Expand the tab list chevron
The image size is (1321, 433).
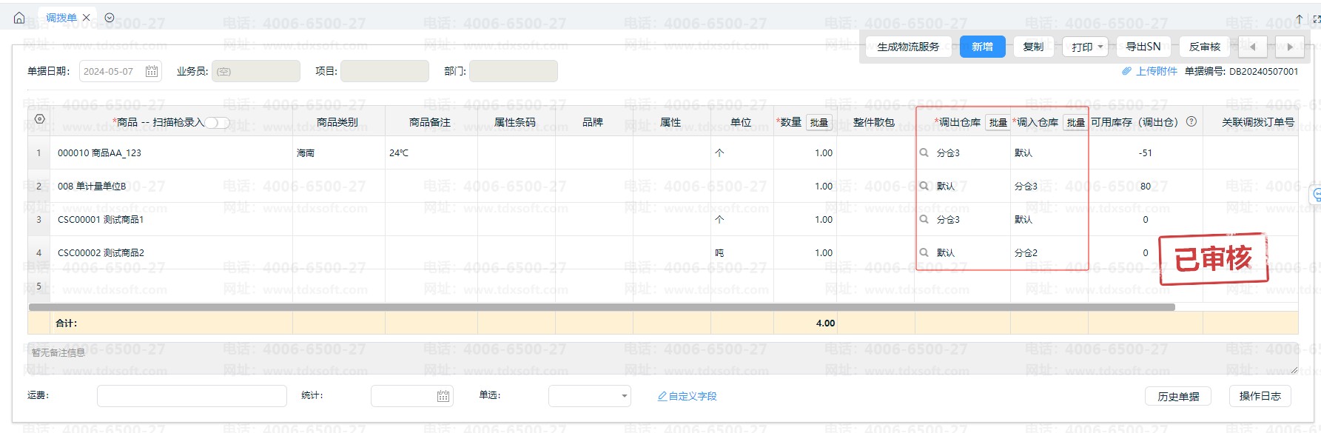pyautogui.click(x=110, y=18)
